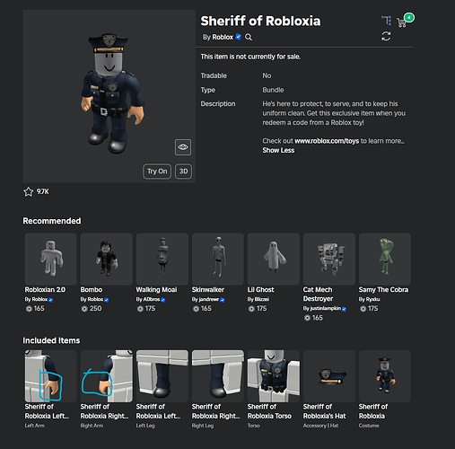Toggle the Try On button
This screenshot has width=455, height=449.
coord(157,172)
